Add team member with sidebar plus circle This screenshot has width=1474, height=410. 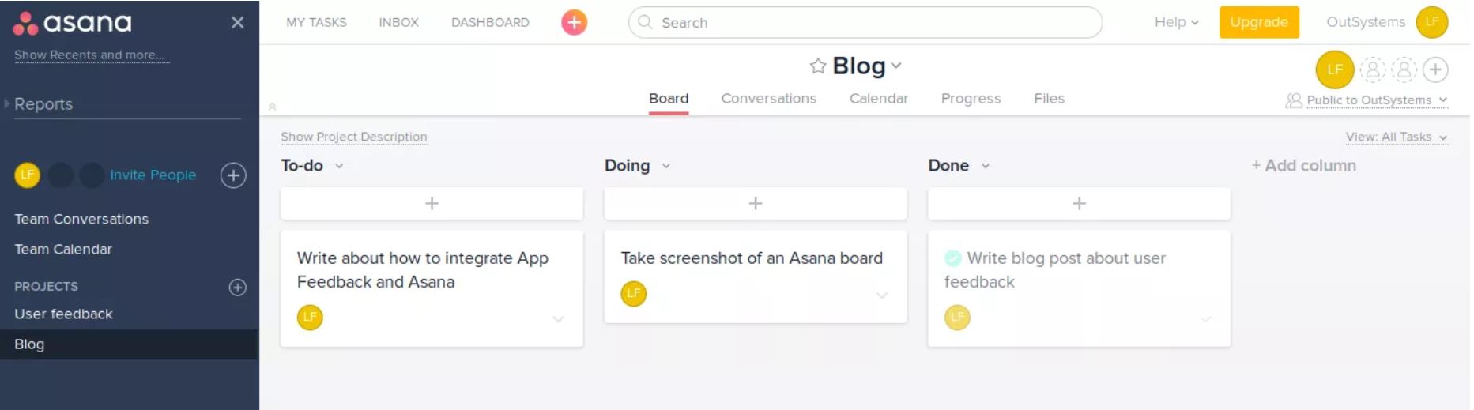[x=233, y=175]
